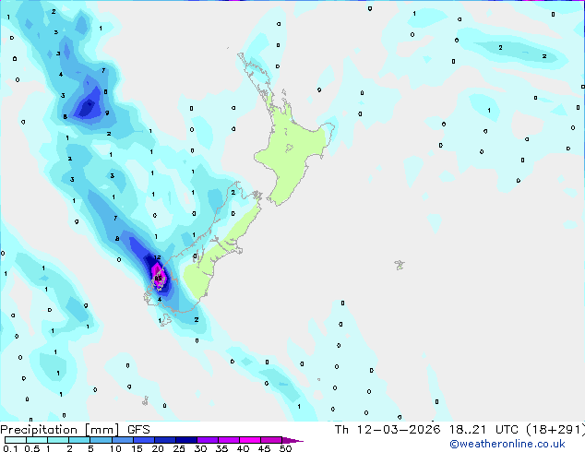Screen dimensions: 585x452
Task: Click the legend swatch between 15 and 20
Action: tap(144, 440)
